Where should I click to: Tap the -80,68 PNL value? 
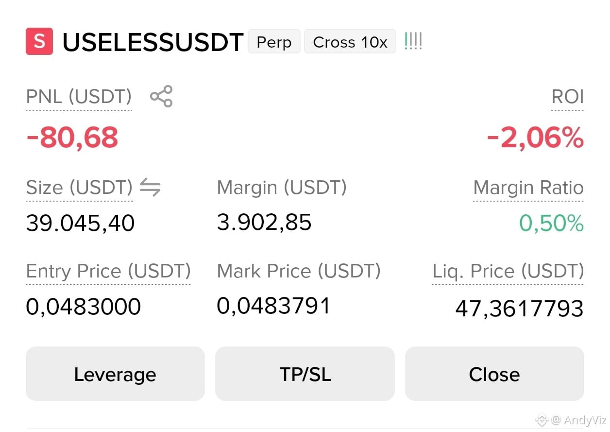(x=72, y=138)
